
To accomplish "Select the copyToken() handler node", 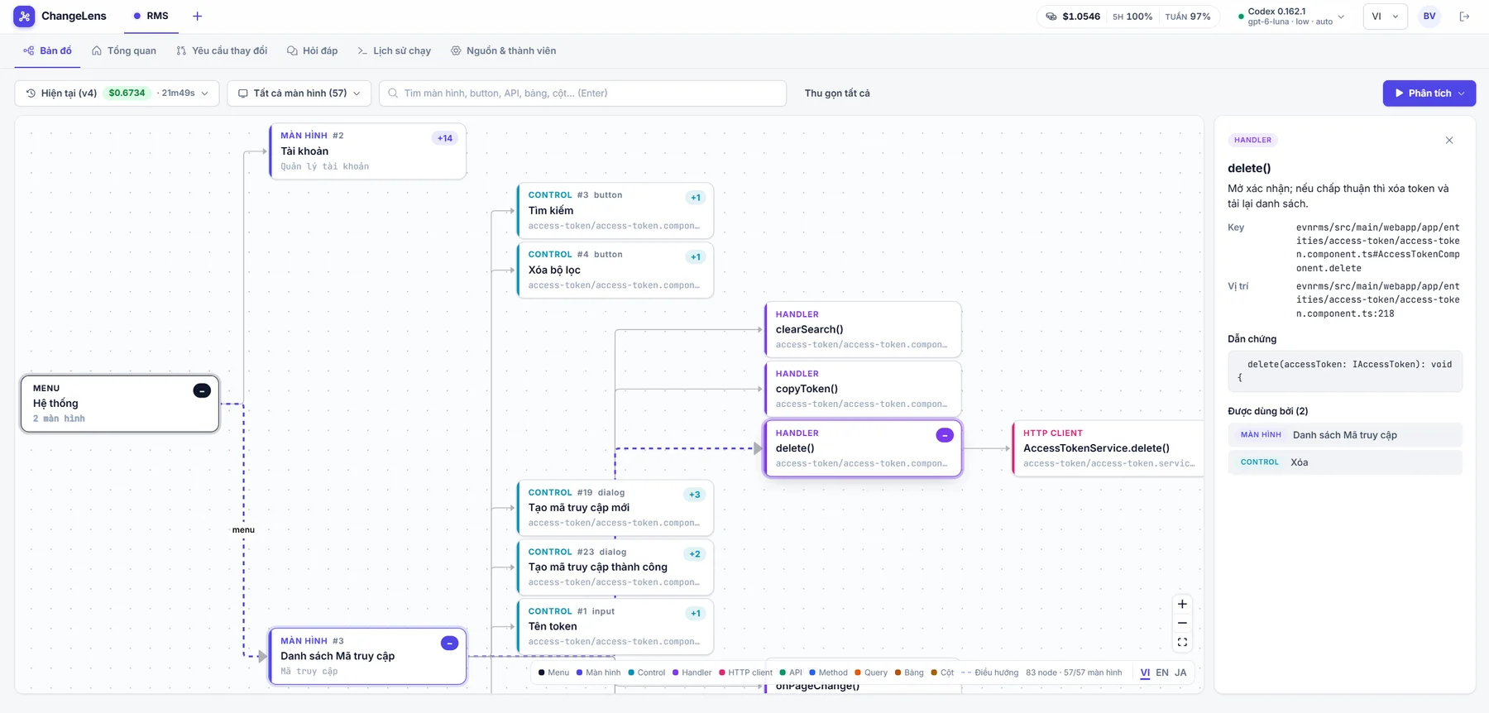I will 862,389.
